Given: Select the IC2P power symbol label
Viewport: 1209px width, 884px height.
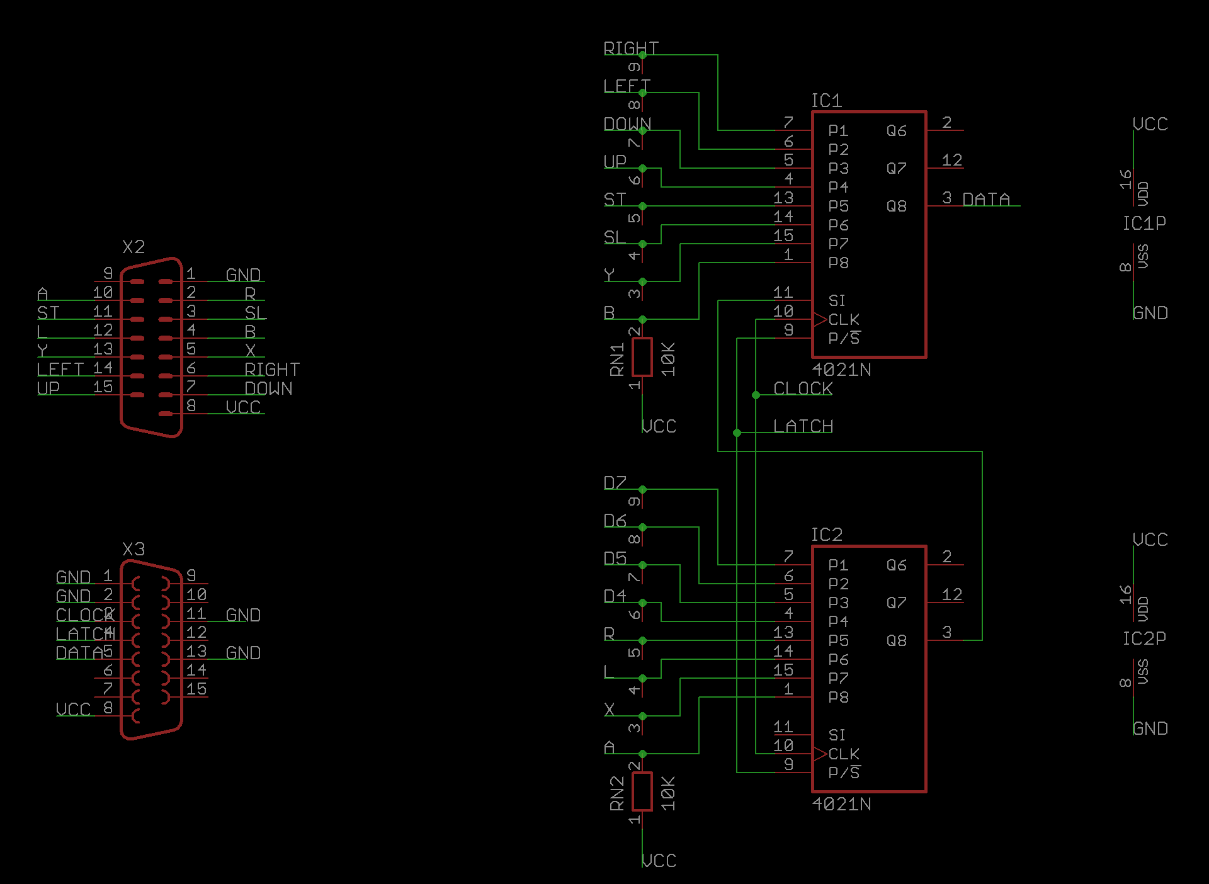Looking at the screenshot, I should (1144, 638).
